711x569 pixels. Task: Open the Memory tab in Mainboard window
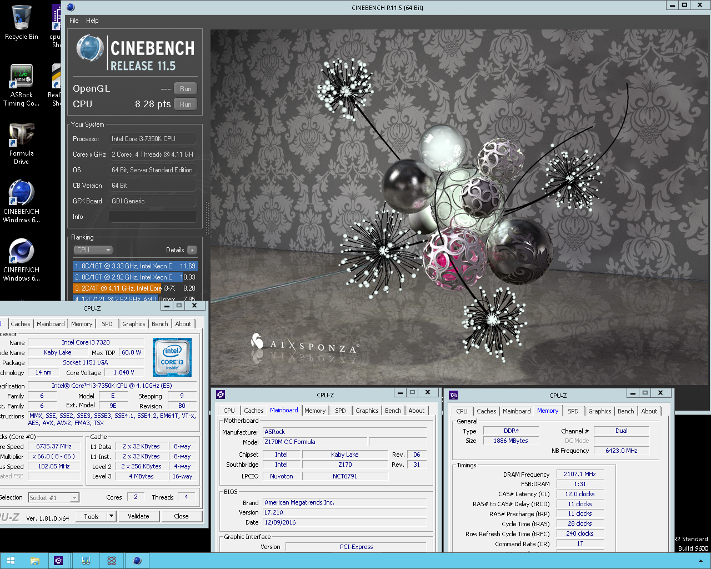click(x=315, y=411)
